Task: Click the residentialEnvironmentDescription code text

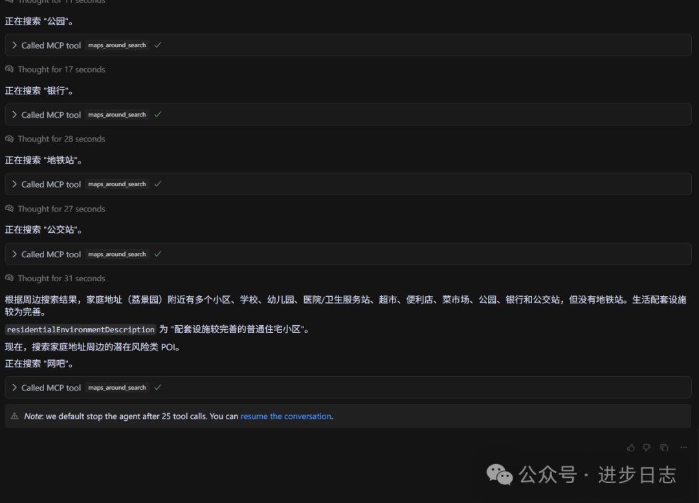Action: click(80, 329)
